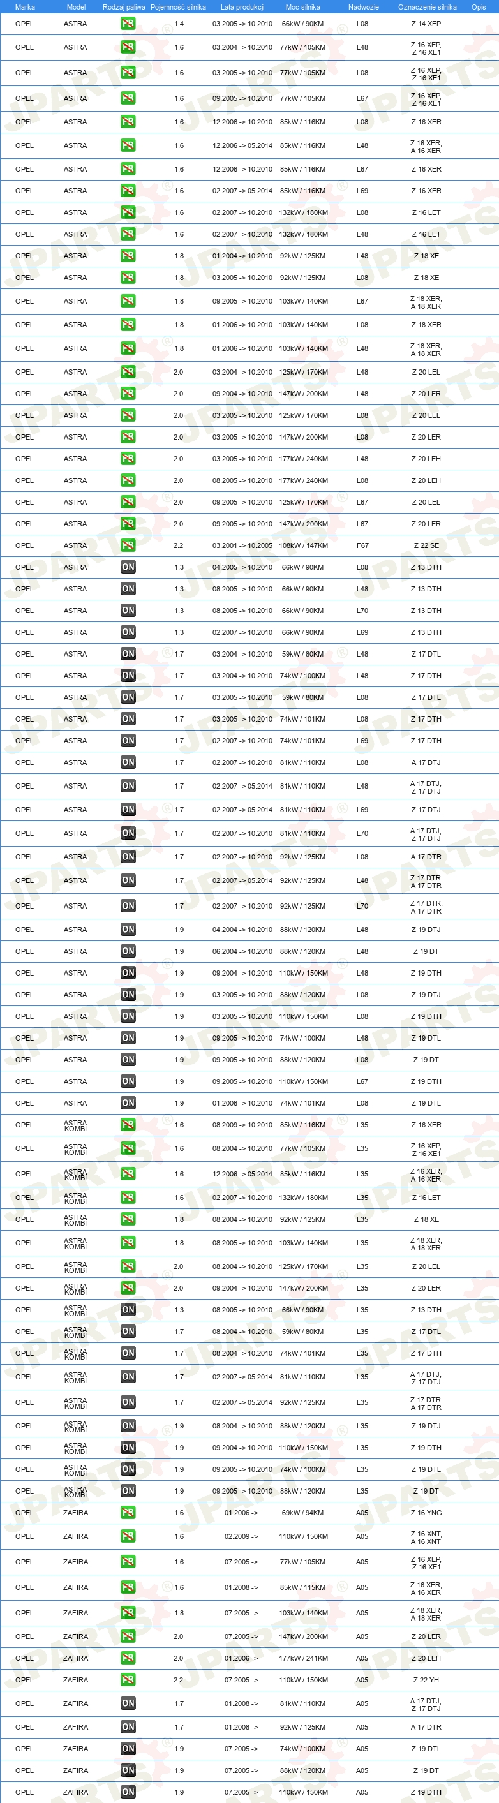499x1803 pixels.
Task: Click 'OPEL' in the Zafira Z 16 YNG row
Action: (x=24, y=1513)
